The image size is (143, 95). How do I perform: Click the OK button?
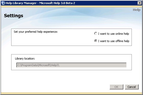tap(116, 87)
